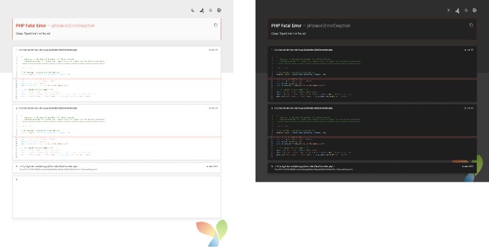Click PHP Fatal Error heading in dark page
Screen dimensions: 489x247
click(x=286, y=26)
